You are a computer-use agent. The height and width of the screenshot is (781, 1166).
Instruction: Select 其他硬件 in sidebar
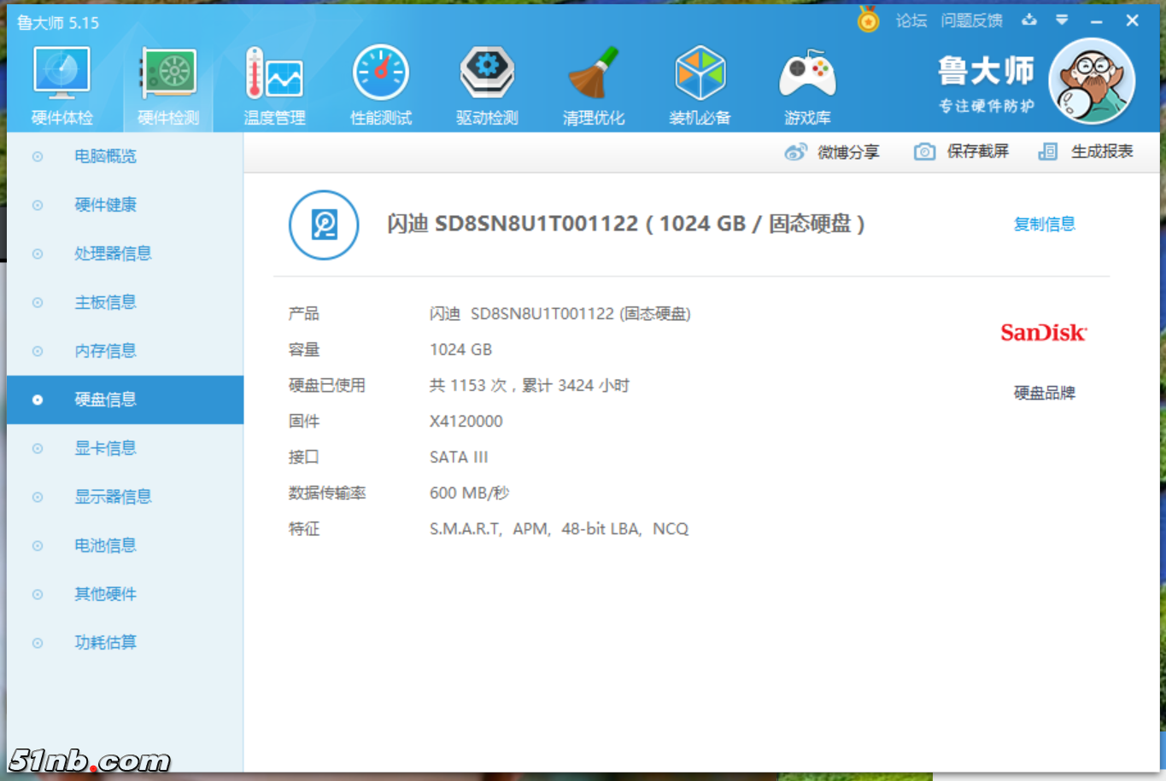click(125, 594)
